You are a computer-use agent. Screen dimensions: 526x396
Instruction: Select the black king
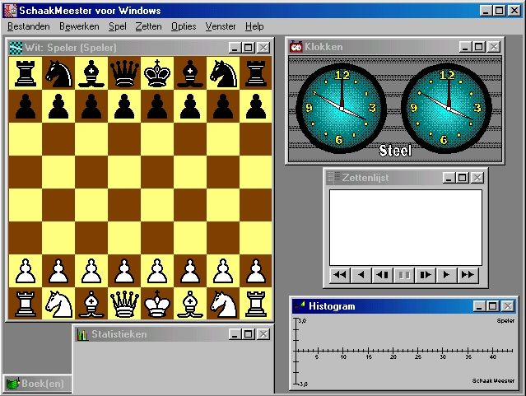(157, 72)
